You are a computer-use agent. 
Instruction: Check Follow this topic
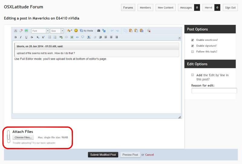pos(192,51)
